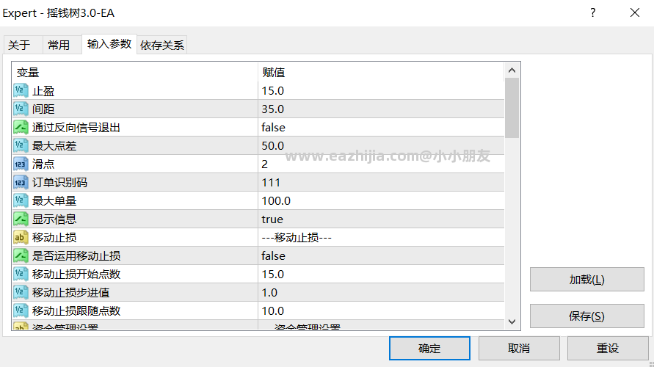Viewport: 654px width, 367px height.
Task: Select the 止盈 variable name
Action: [43, 91]
